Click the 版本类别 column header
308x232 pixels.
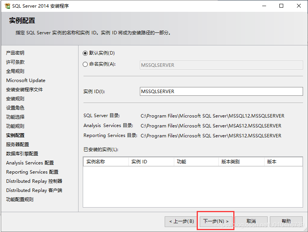(241, 162)
